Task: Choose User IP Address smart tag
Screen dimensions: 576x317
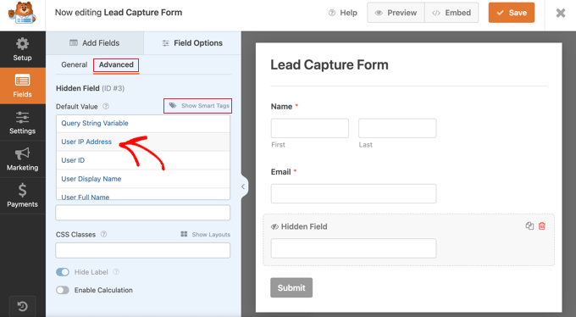Action: tap(143, 142)
